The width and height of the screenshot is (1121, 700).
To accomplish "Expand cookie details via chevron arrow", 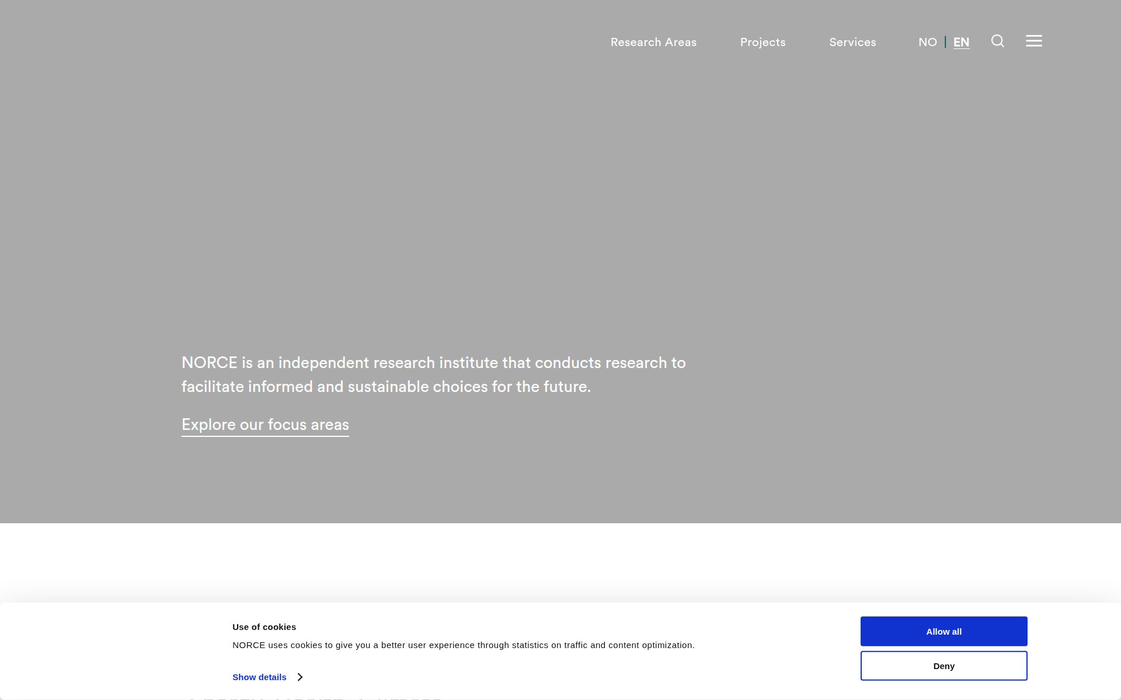I will click(300, 677).
